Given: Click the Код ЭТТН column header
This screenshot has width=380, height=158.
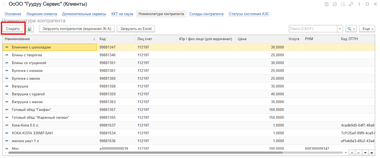Looking at the screenshot, I should pos(357,39).
